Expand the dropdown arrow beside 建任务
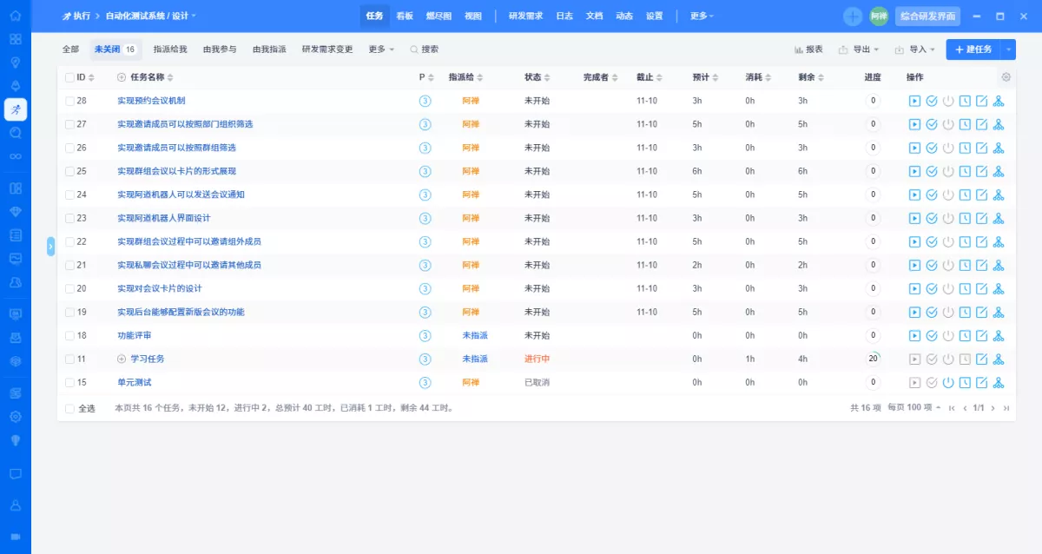 1008,50
